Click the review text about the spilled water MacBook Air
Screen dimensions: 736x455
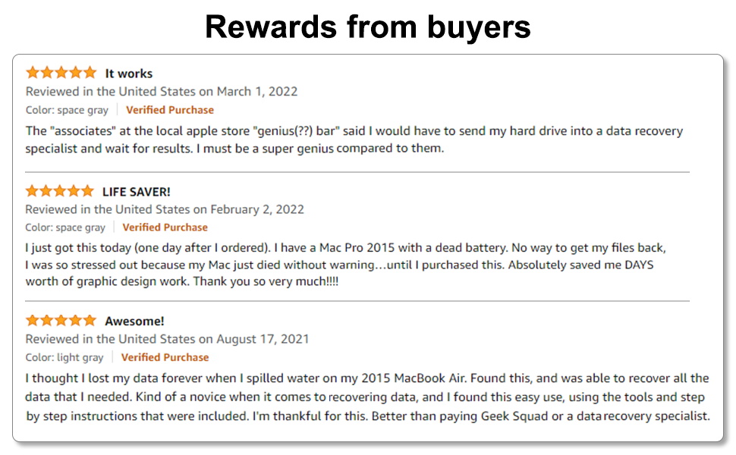(367, 397)
